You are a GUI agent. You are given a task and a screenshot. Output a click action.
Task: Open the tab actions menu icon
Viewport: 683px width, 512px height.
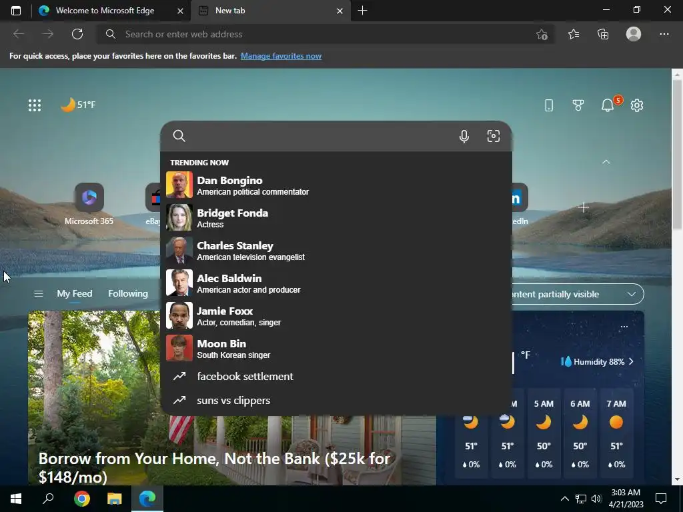pos(16,11)
